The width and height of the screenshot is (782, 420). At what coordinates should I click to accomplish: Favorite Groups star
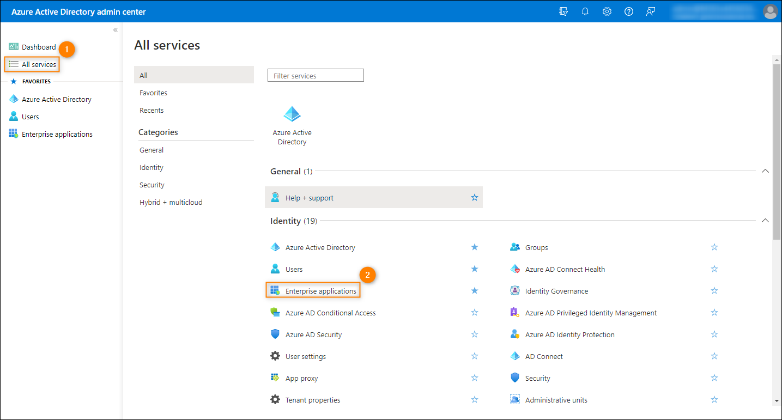(x=714, y=247)
